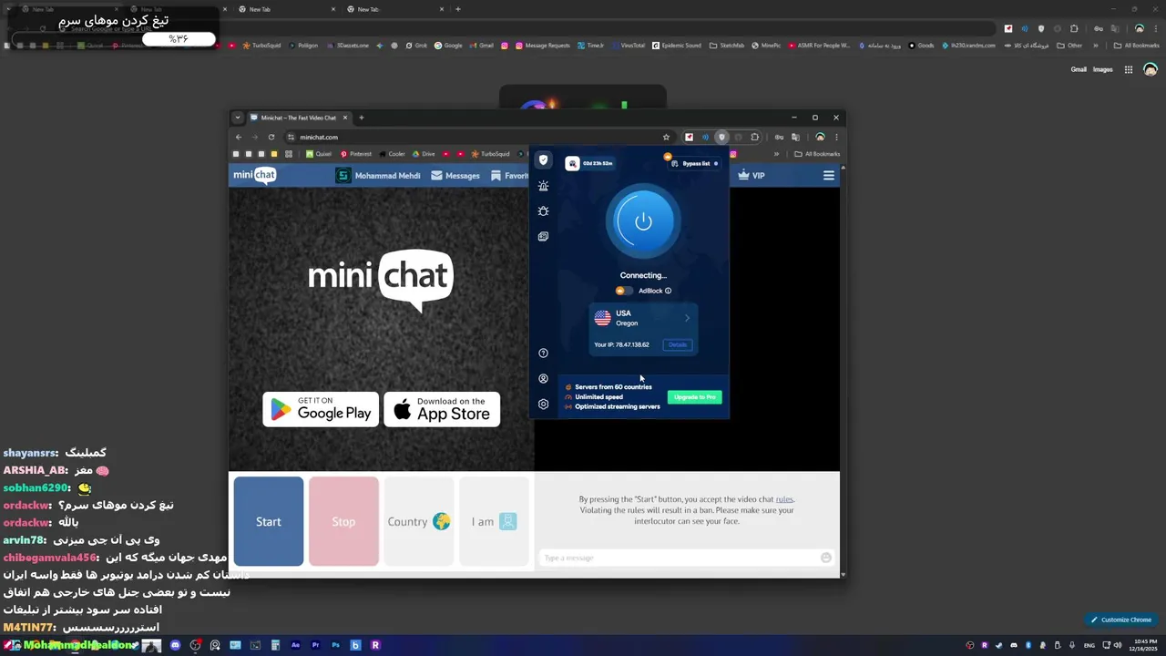Open Images link in background Chrome

(x=1103, y=69)
